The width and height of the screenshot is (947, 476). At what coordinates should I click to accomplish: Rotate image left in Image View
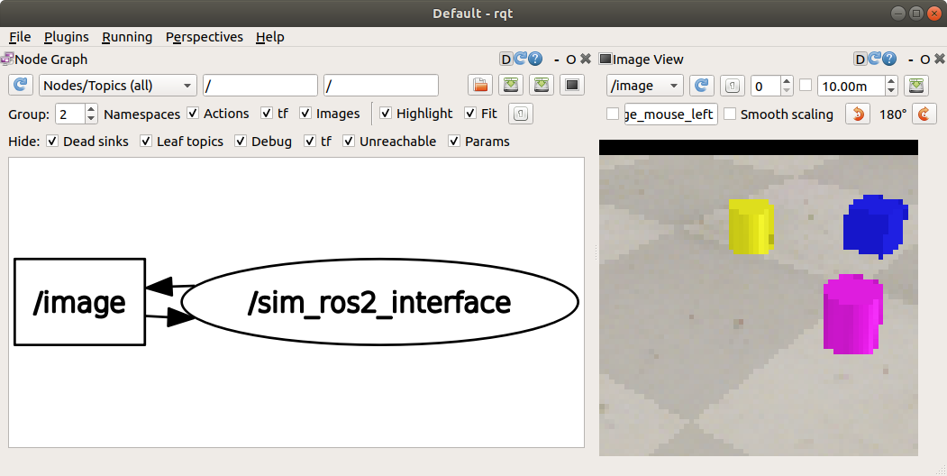(x=858, y=114)
